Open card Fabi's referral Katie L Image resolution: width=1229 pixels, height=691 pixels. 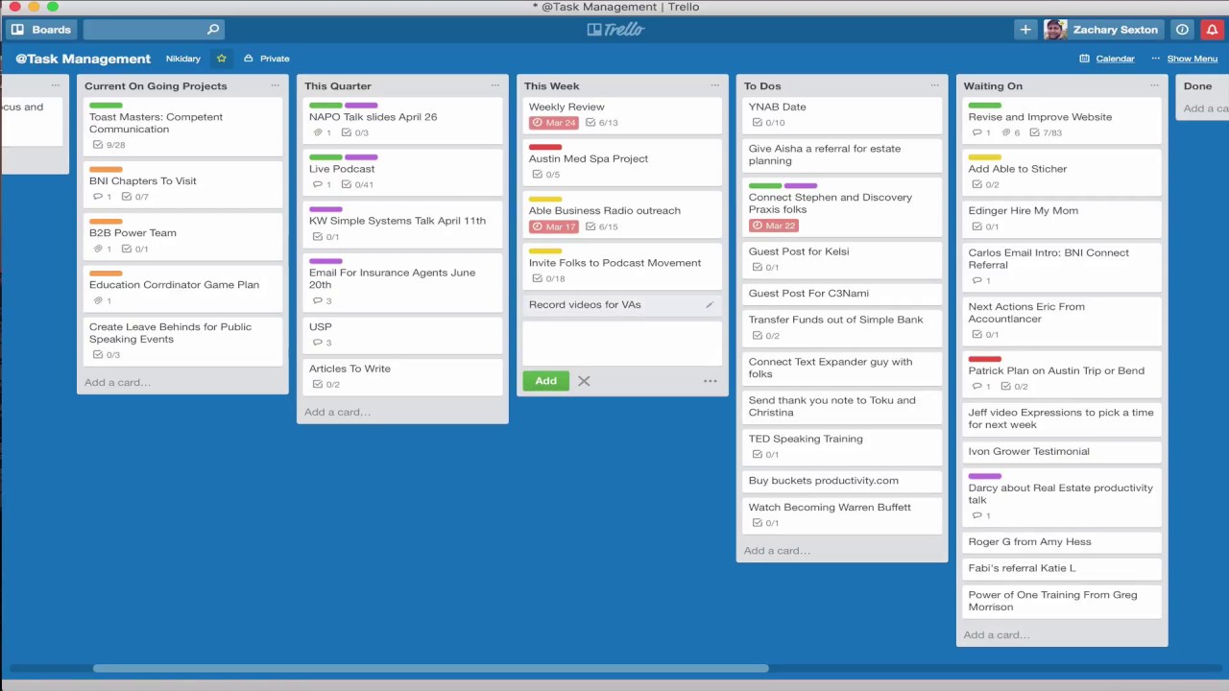[x=1061, y=568]
